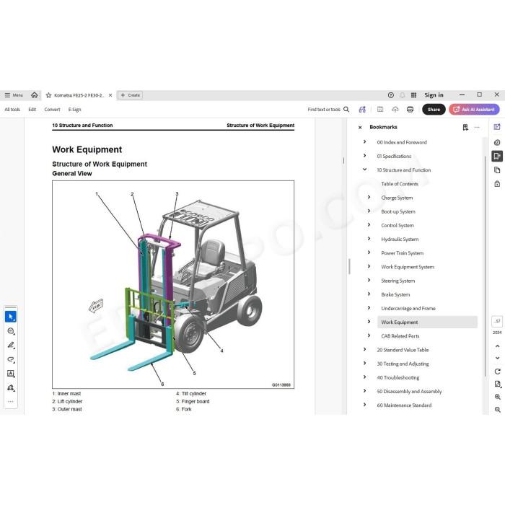Click the Print icon

pos(410,110)
